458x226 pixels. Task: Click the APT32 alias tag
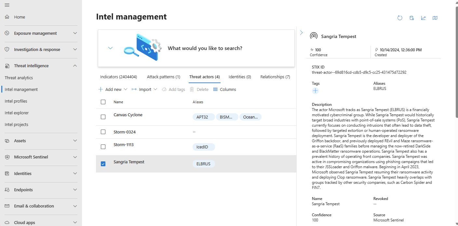click(x=202, y=117)
